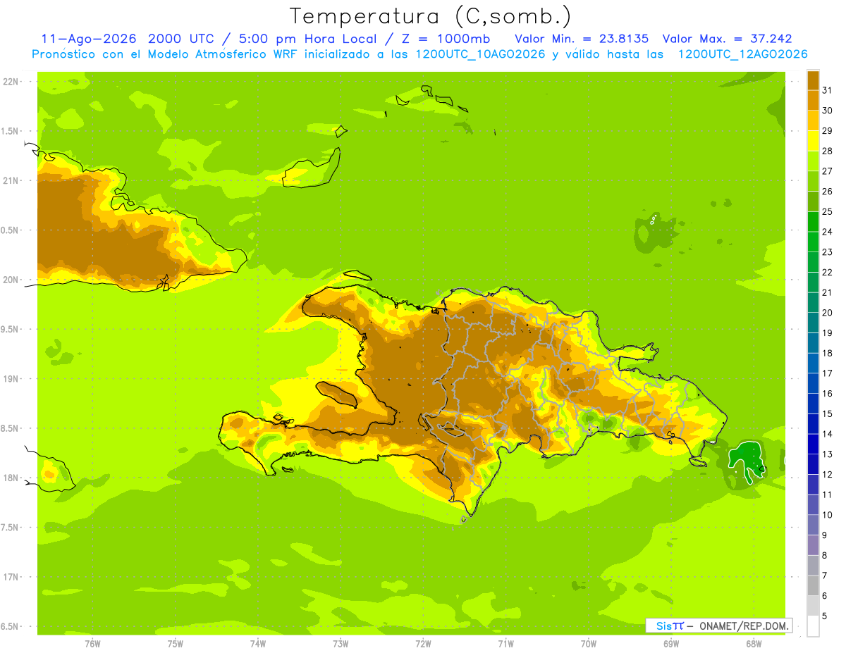This screenshot has width=846, height=653.
Task: Click the '2000 UTC' time text
Action: 180,39
